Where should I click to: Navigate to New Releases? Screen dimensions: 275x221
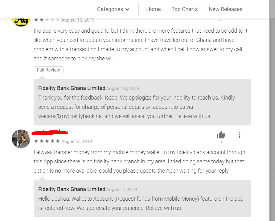point(225,9)
